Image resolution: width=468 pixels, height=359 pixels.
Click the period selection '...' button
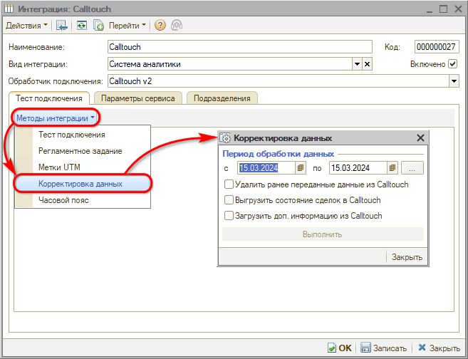tap(412, 168)
